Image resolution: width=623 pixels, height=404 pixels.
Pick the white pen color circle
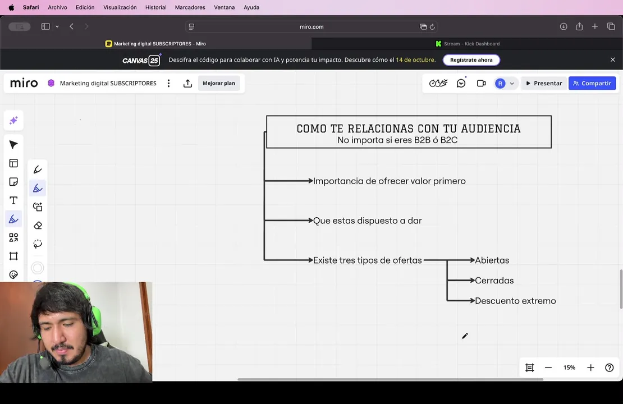[x=38, y=268]
